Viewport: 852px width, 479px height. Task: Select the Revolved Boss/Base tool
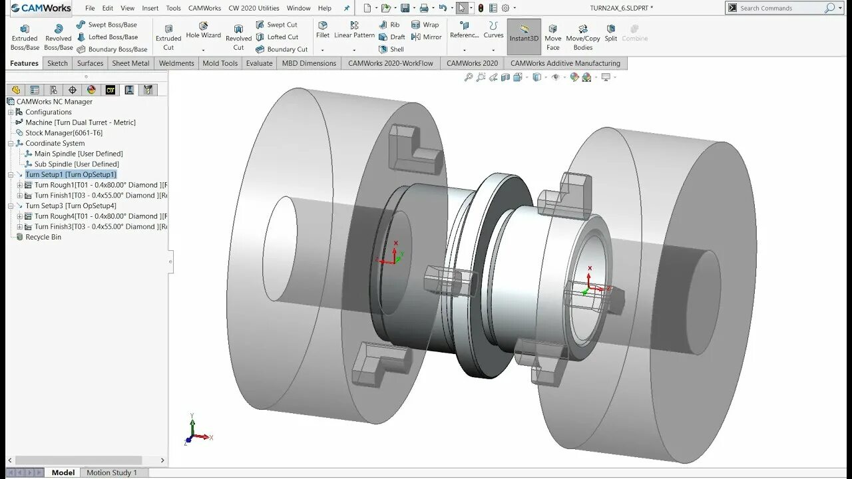point(59,38)
